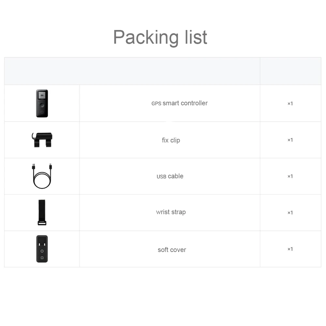326x326 pixels.
Task: Select the wrist strap product image
Action: [x=42, y=213]
